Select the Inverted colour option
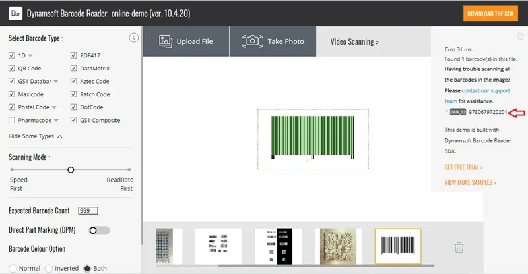 (x=48, y=268)
